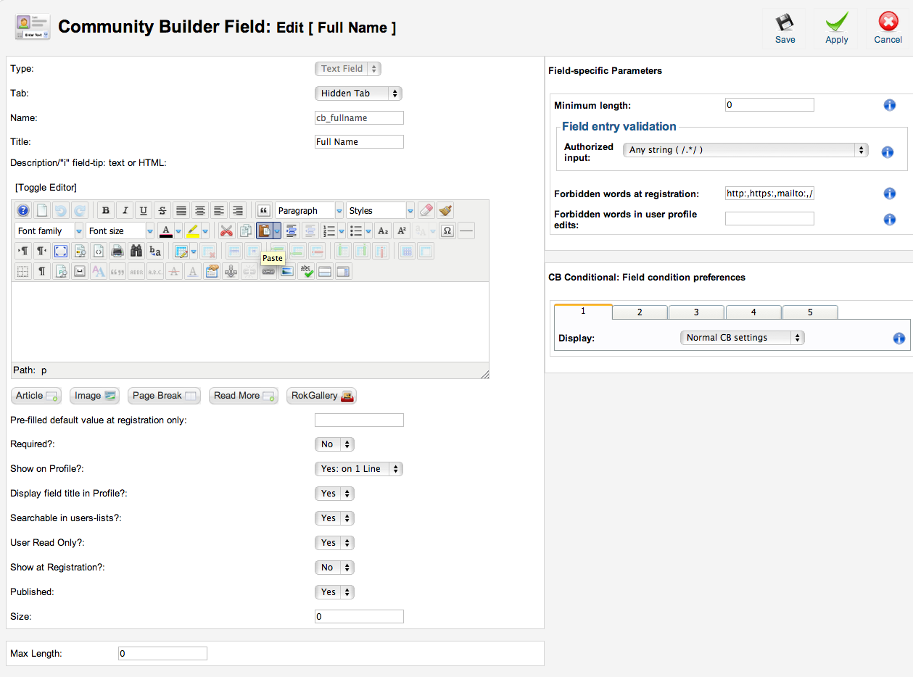Open Searchable in users-lists dropdown

pyautogui.click(x=334, y=518)
